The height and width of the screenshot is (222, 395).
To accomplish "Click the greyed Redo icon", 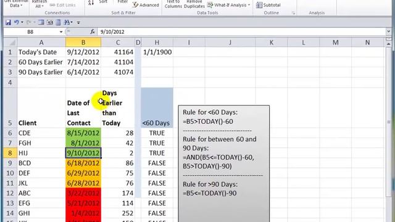I will point(28,22).
